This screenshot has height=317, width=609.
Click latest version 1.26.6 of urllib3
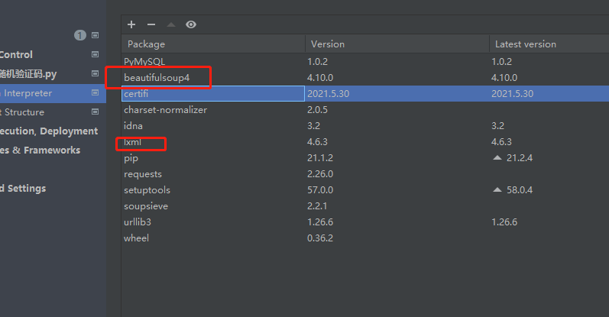(504, 222)
